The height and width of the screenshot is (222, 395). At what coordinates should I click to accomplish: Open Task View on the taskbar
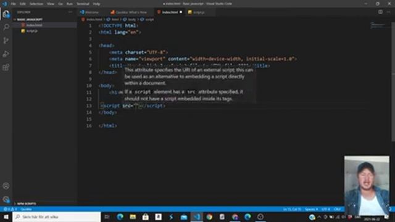[107, 216]
